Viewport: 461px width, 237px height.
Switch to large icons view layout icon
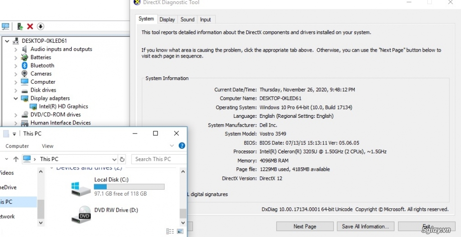(x=180, y=232)
